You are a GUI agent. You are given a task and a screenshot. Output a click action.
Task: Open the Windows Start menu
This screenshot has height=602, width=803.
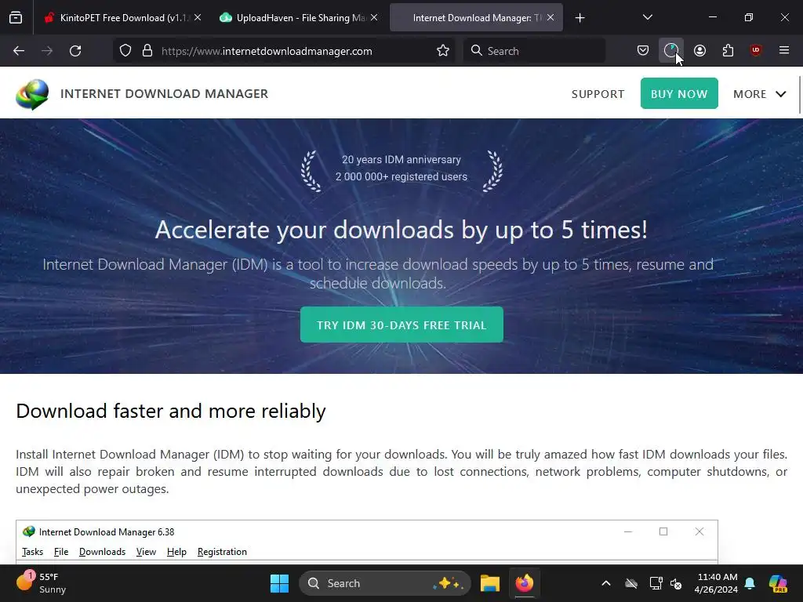click(280, 583)
